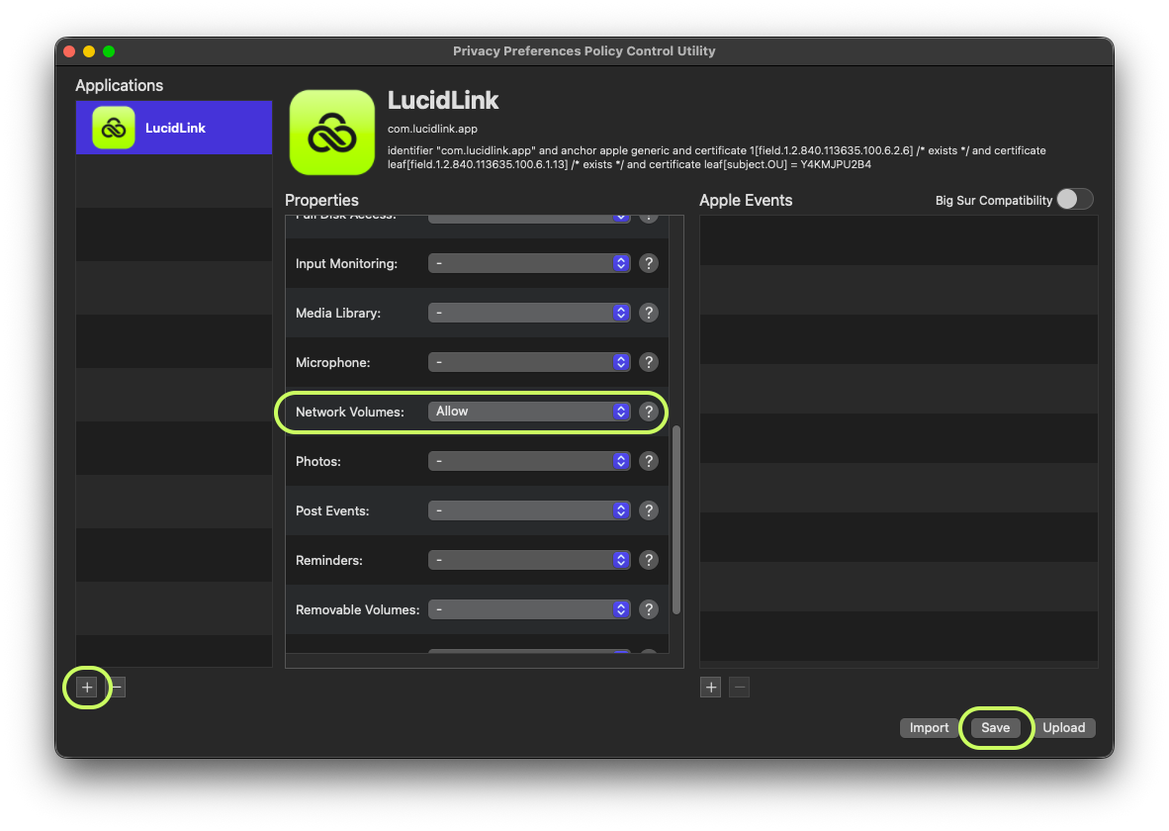
Task: Click the Upload button
Action: [x=1064, y=727]
